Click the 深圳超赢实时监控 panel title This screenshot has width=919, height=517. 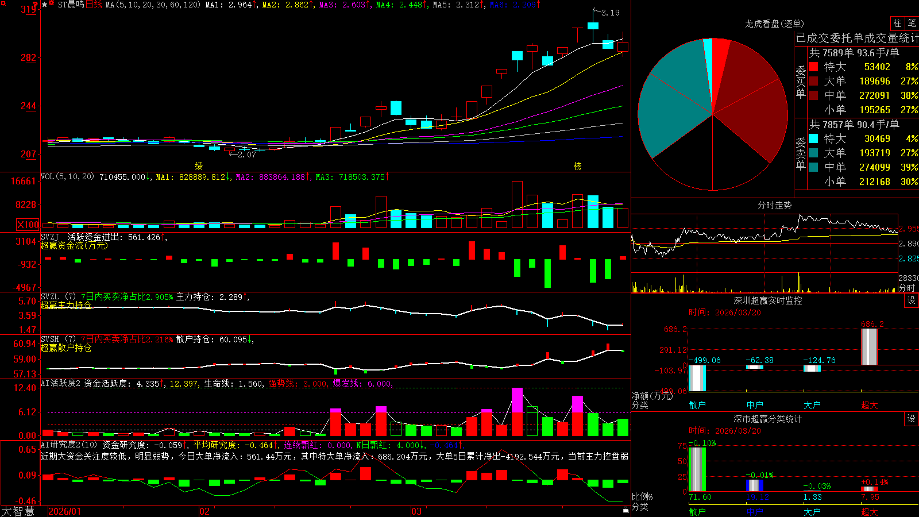[x=767, y=300]
